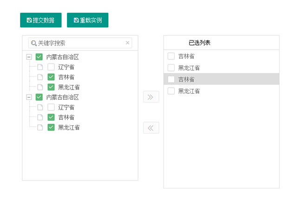Click the magnifier icon in the search box

pyautogui.click(x=34, y=43)
